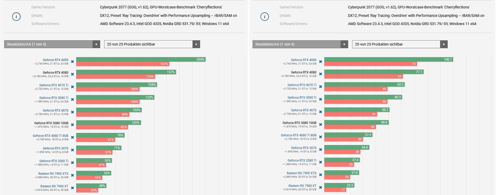496x195 pixels.
Task: Open Geforce RTX 4070 Ti link in left chart
Action: coord(54,85)
